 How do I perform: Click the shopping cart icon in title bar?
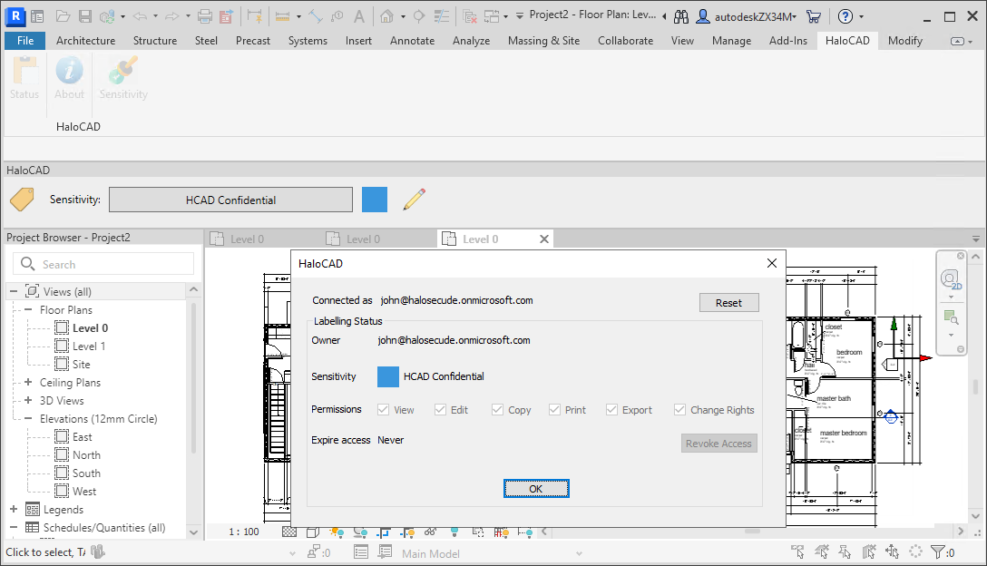tap(813, 16)
